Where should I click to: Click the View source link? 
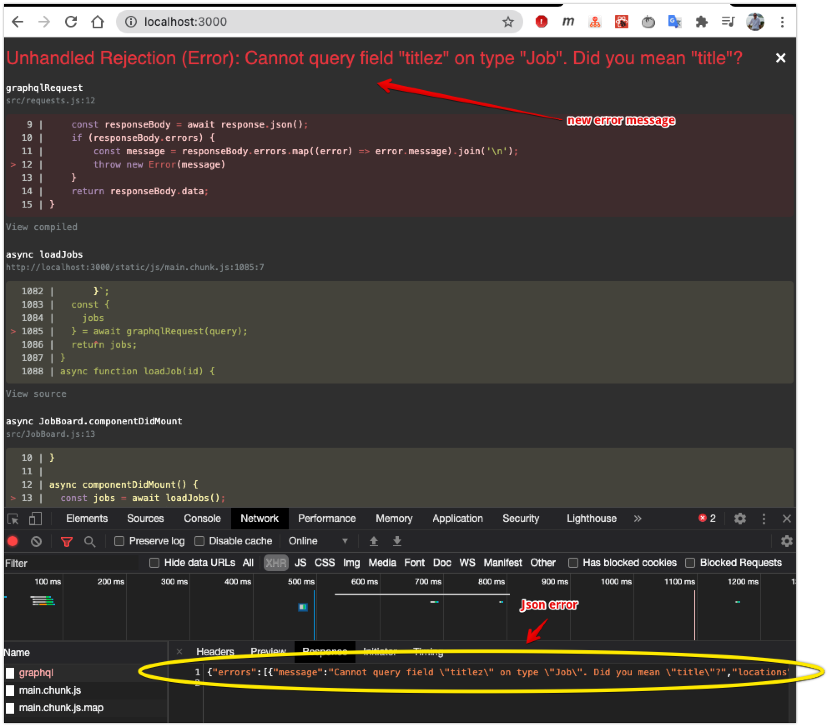coord(36,394)
